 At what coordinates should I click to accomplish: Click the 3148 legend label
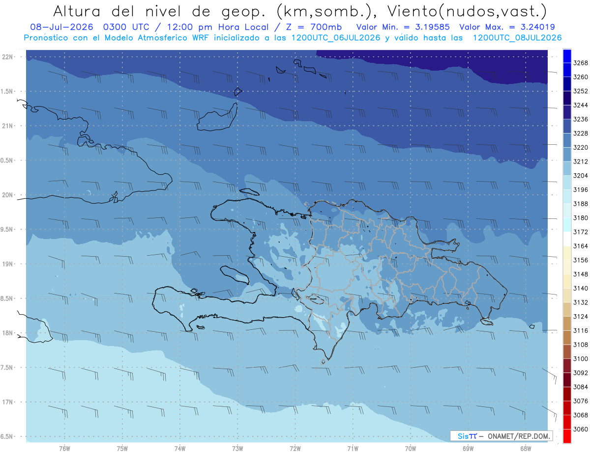tap(580, 274)
